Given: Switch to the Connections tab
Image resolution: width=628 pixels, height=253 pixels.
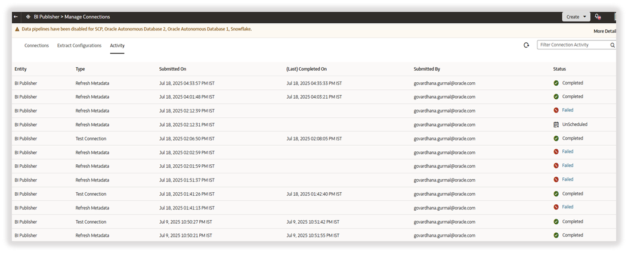Looking at the screenshot, I should point(36,46).
